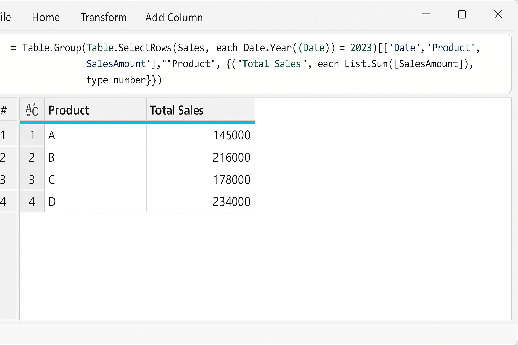Close the query editor window
Viewport: 518px width, 345px height.
[x=498, y=14]
